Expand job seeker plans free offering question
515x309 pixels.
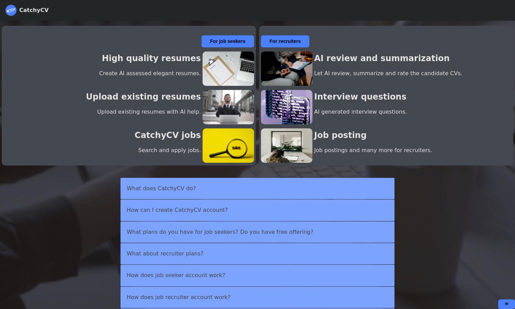pos(257,232)
